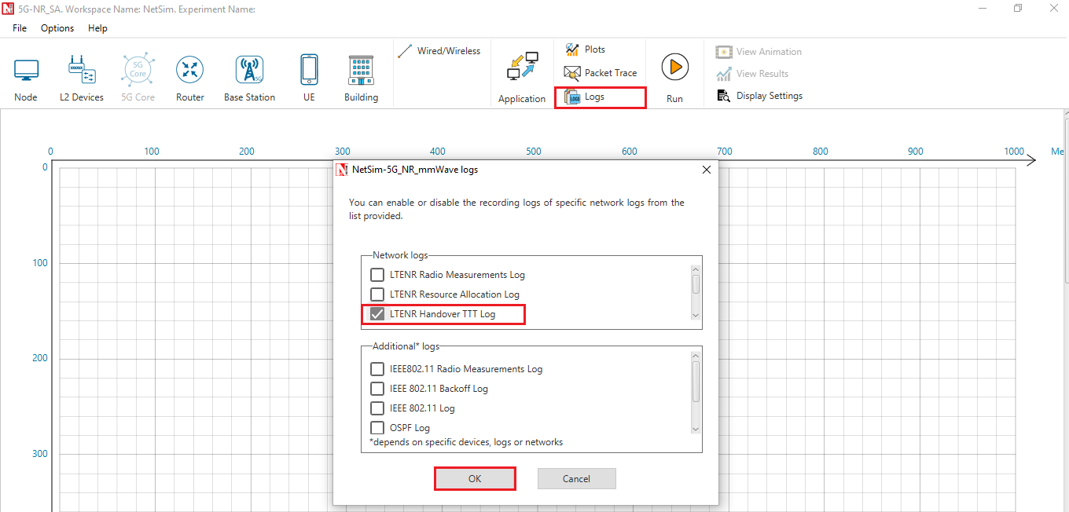Open the Application configuration tool
This screenshot has height=512, width=1069.
coord(522,78)
